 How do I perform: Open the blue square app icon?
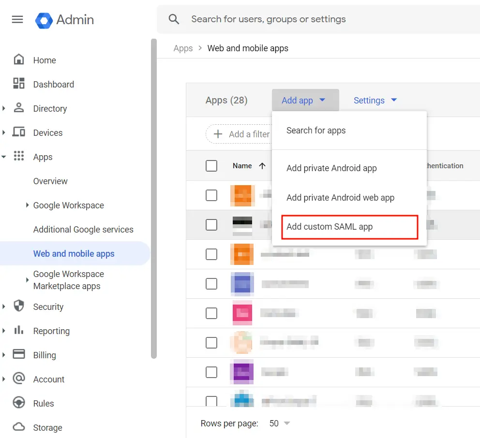242,284
